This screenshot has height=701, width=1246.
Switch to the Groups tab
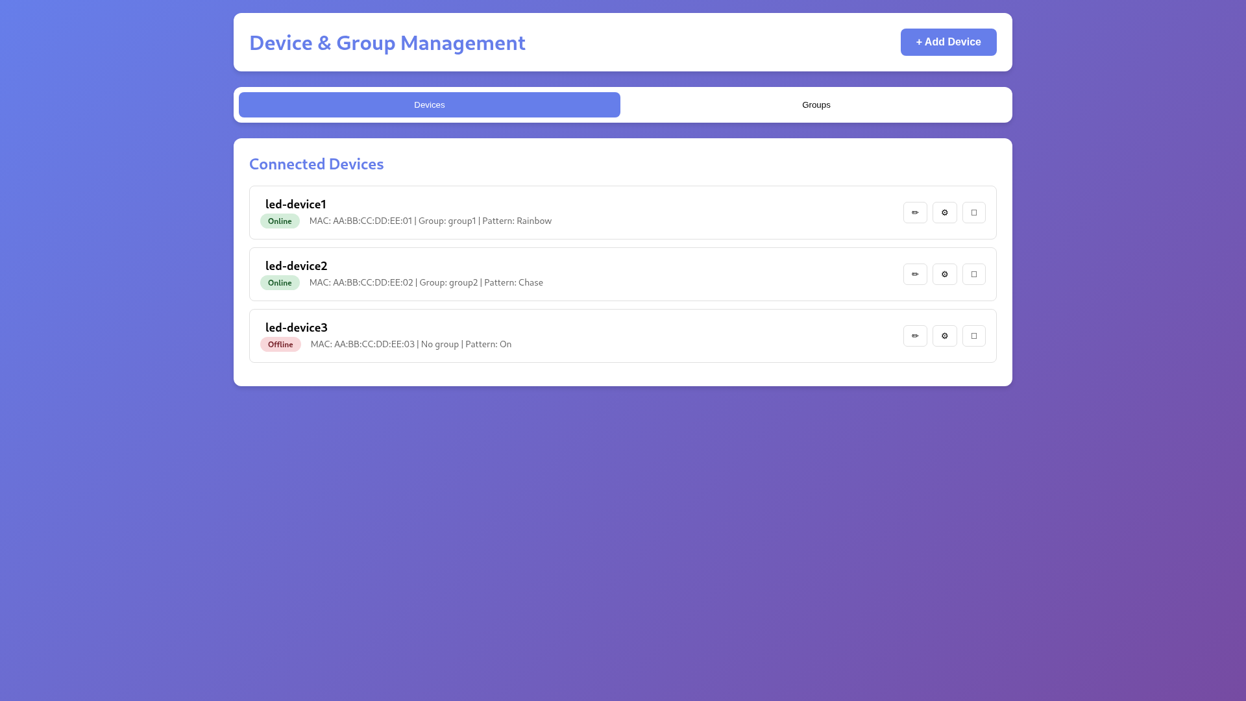(x=816, y=105)
